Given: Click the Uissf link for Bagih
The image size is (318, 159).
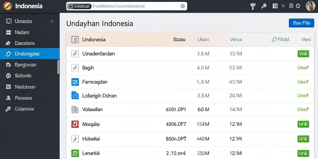Looking at the screenshot, I should 303,68.
